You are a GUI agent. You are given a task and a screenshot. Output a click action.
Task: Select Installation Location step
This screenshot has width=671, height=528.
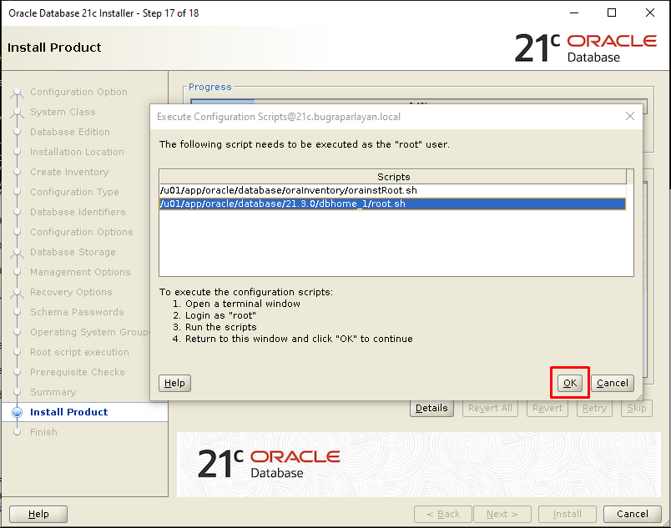point(77,152)
